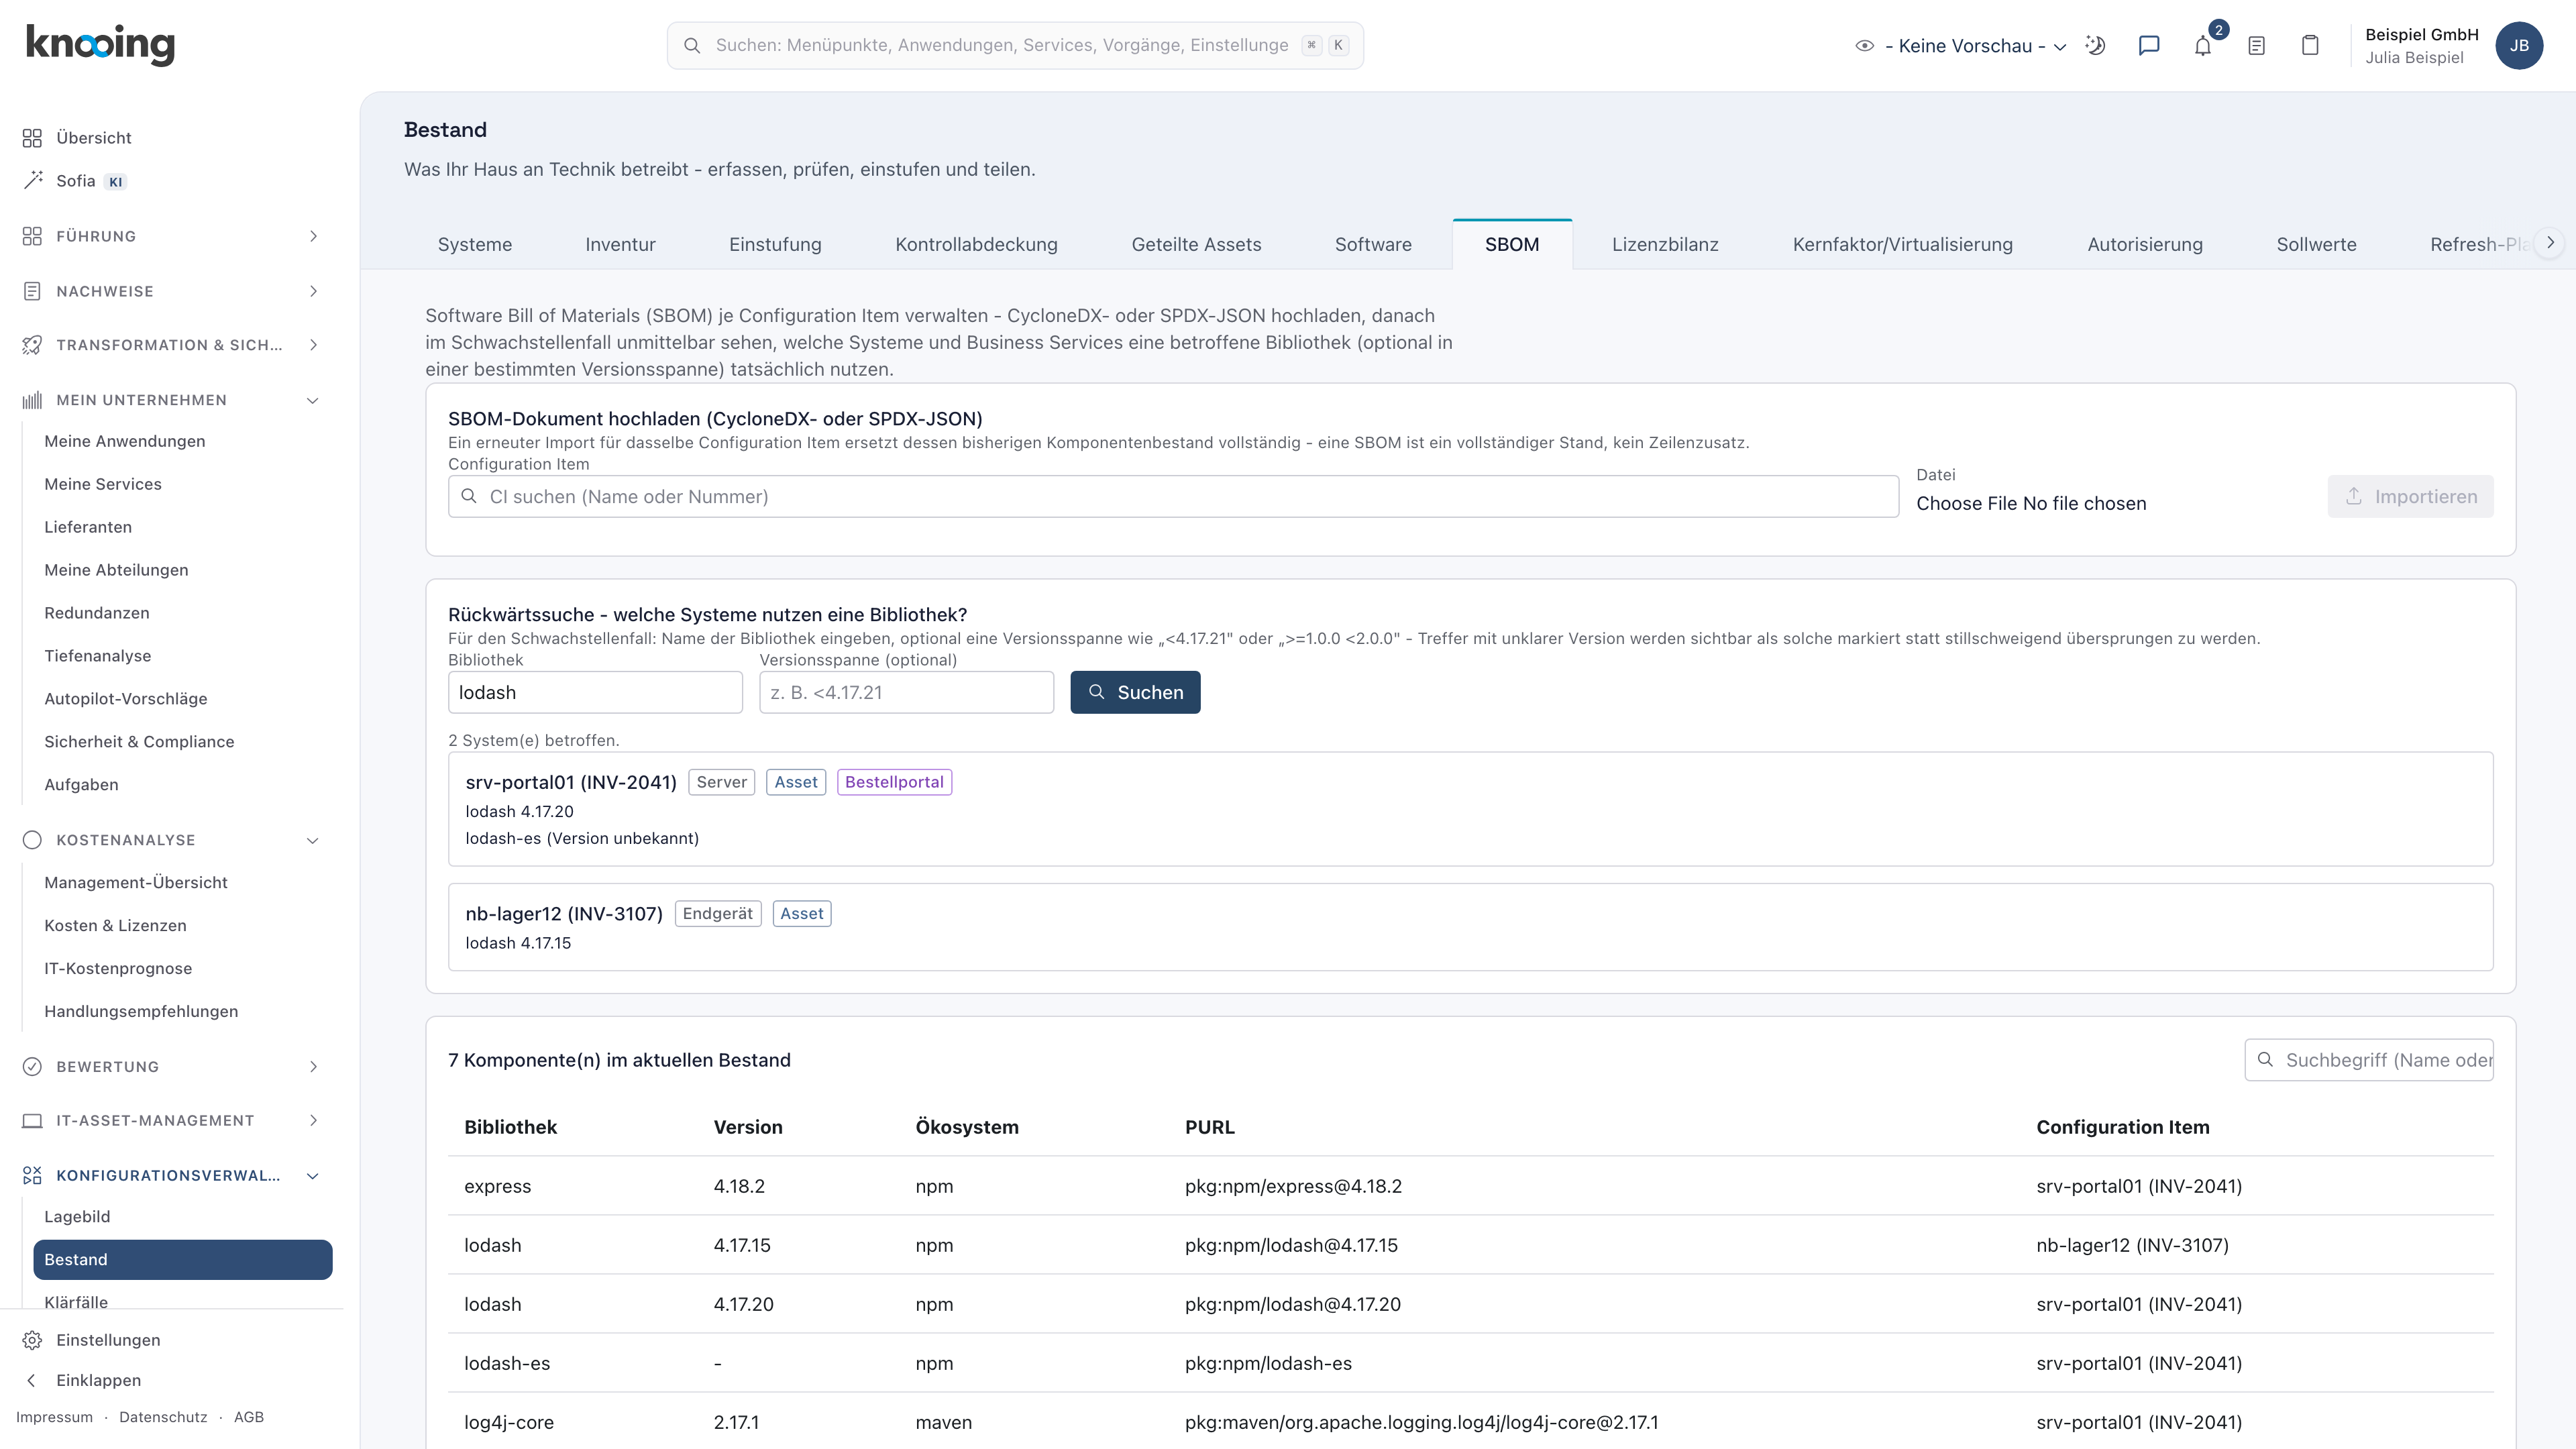
Task: Open Sofia KI assistant
Action: (x=76, y=181)
